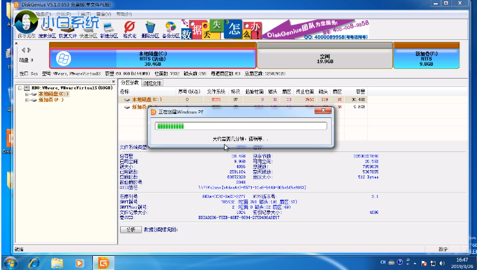Image resolution: width=477 pixels, height=270 pixels.
Task: Switch to the 浏览文件 tab
Action: 153,83
